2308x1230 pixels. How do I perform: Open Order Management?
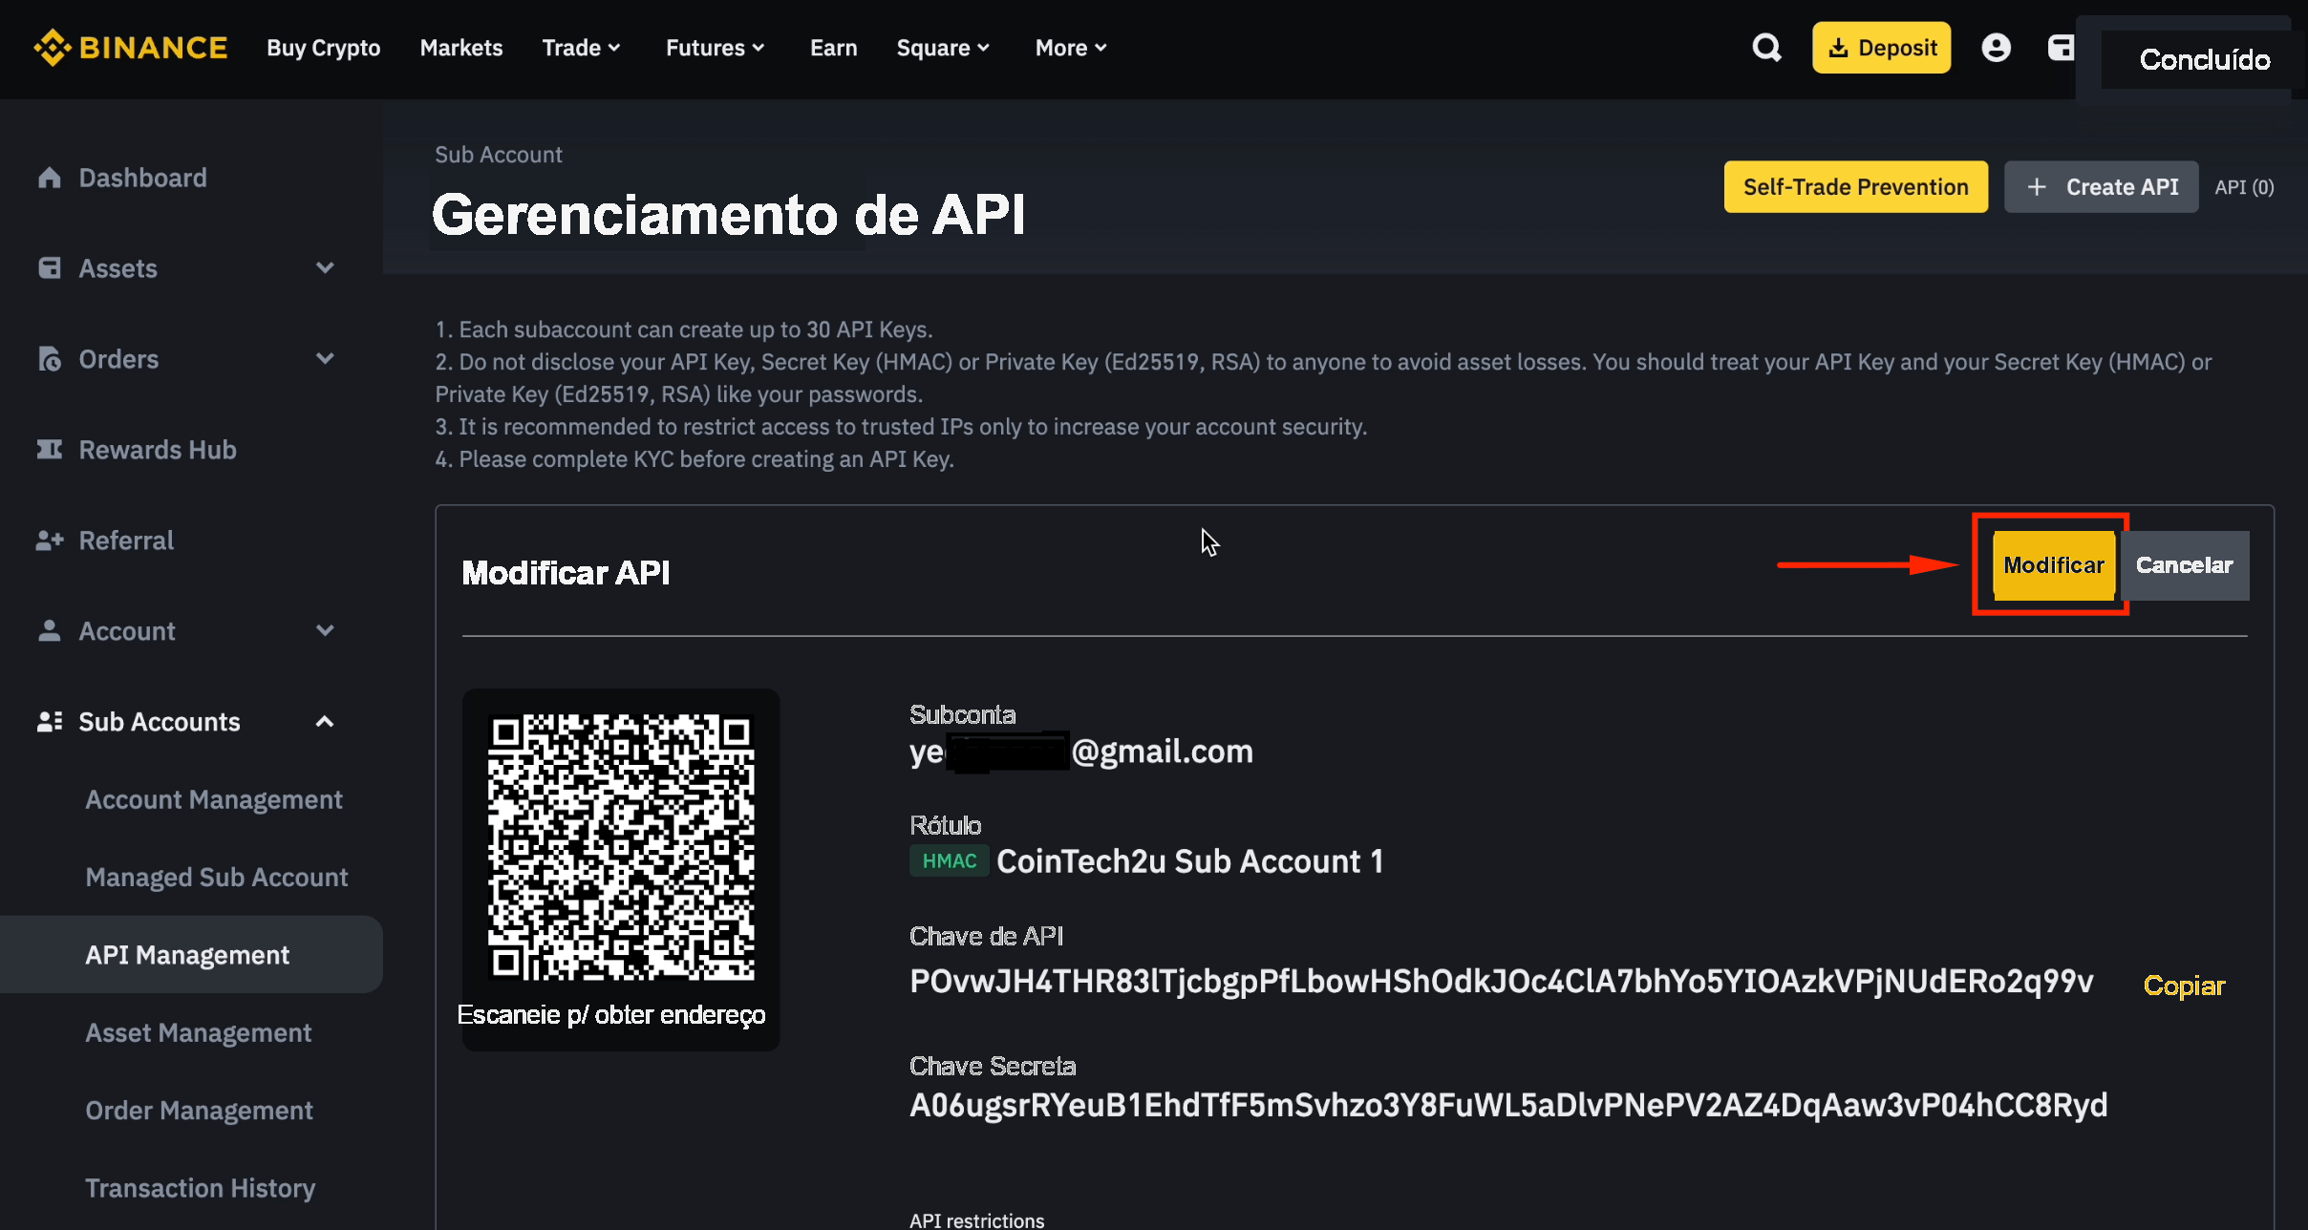pos(200,1111)
